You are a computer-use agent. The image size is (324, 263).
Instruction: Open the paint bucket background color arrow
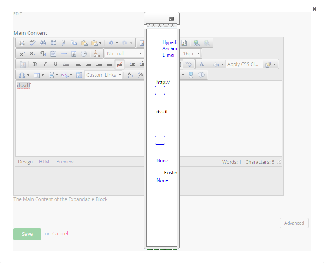(x=222, y=64)
